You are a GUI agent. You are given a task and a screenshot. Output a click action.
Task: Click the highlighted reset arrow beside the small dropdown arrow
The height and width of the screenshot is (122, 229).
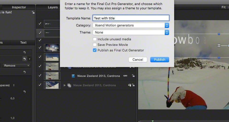[25, 59]
